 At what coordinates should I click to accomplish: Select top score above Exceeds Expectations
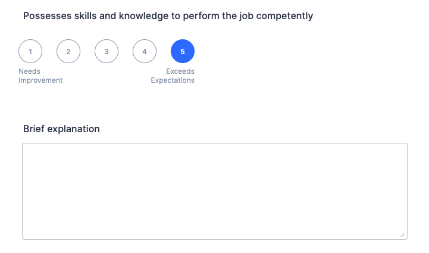[183, 51]
